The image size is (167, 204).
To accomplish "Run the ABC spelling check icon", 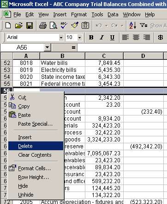I will [x=64, y=25].
